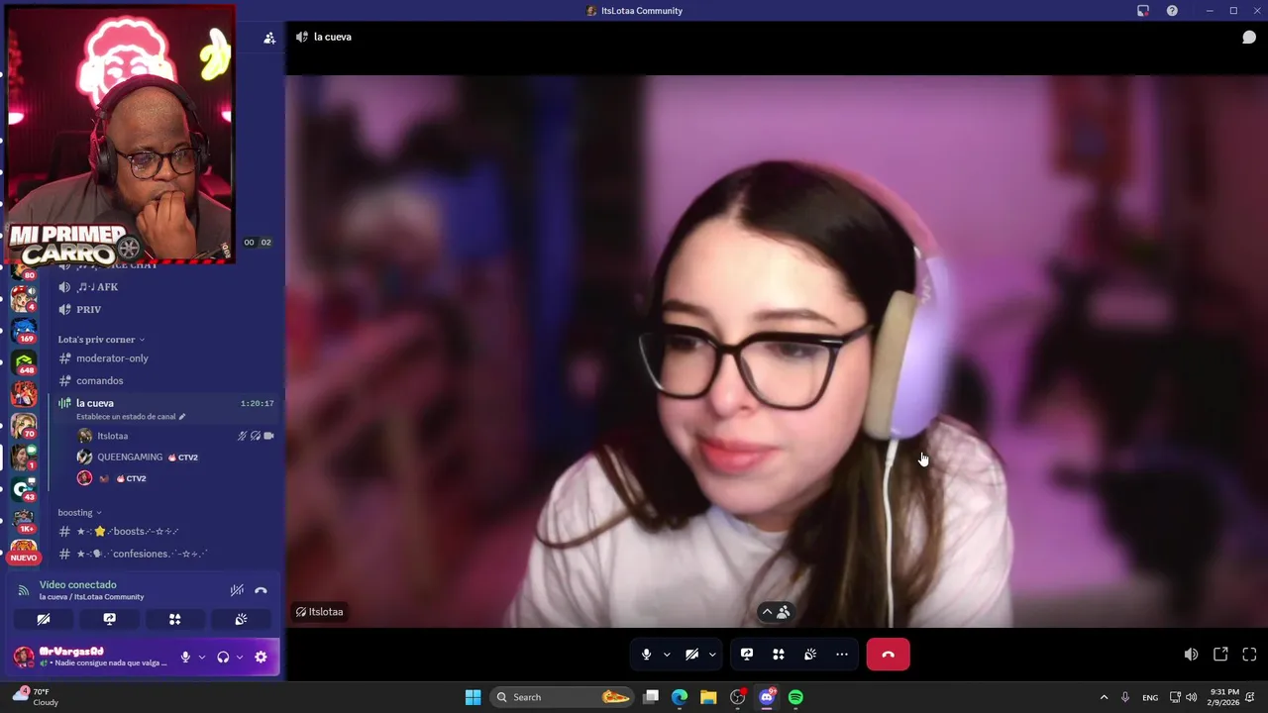Set channel status under la cueva
The width and height of the screenshot is (1268, 713).
130,417
